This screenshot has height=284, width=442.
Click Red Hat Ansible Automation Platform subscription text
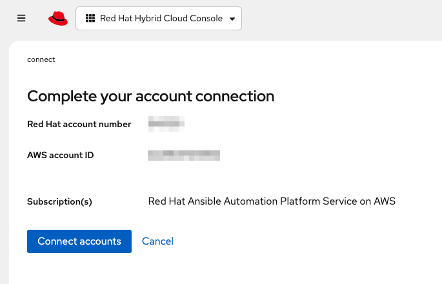point(272,201)
